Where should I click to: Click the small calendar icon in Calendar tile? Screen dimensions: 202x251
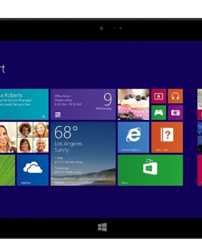pyautogui.click(x=58, y=115)
